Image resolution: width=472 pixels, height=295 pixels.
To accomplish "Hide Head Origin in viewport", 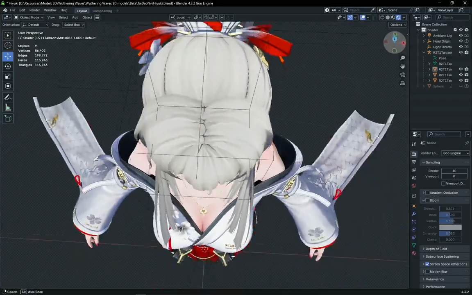I will pyautogui.click(x=461, y=41).
